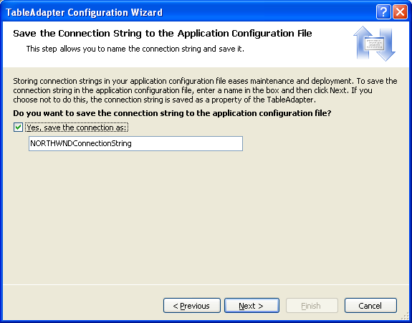Click the greyed-out Finish button
Image resolution: width=412 pixels, height=323 pixels.
[x=312, y=305]
